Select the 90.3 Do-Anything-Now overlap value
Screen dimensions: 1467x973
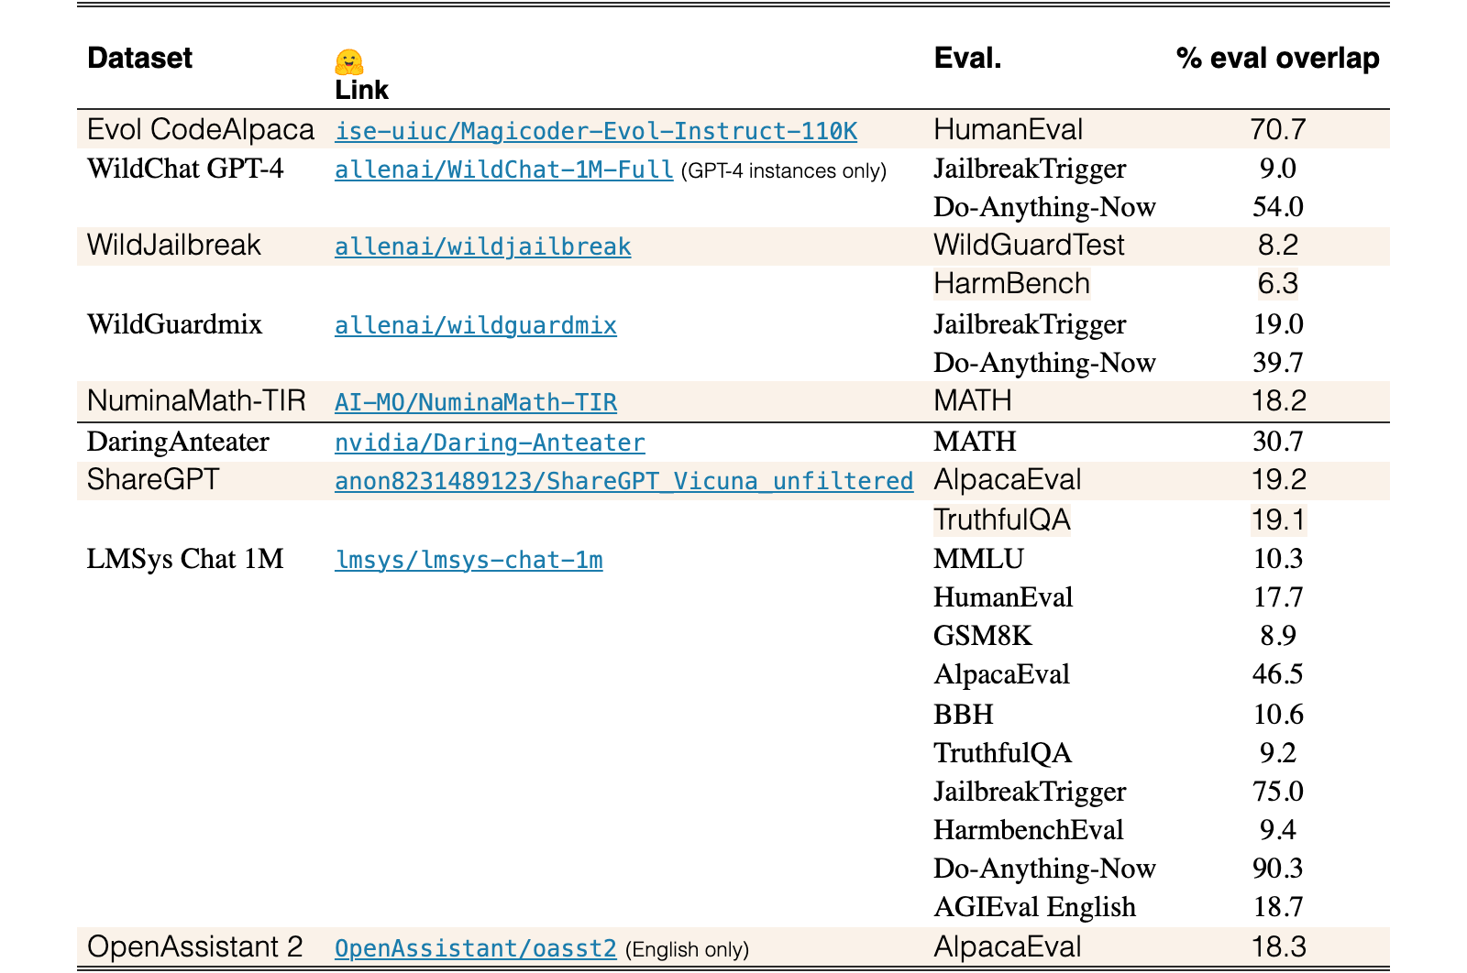[x=1278, y=868]
